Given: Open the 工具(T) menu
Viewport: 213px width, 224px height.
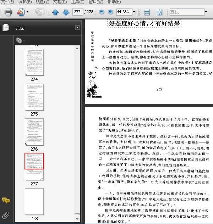Looking at the screenshot, I should pyautogui.click(x=78, y=2).
